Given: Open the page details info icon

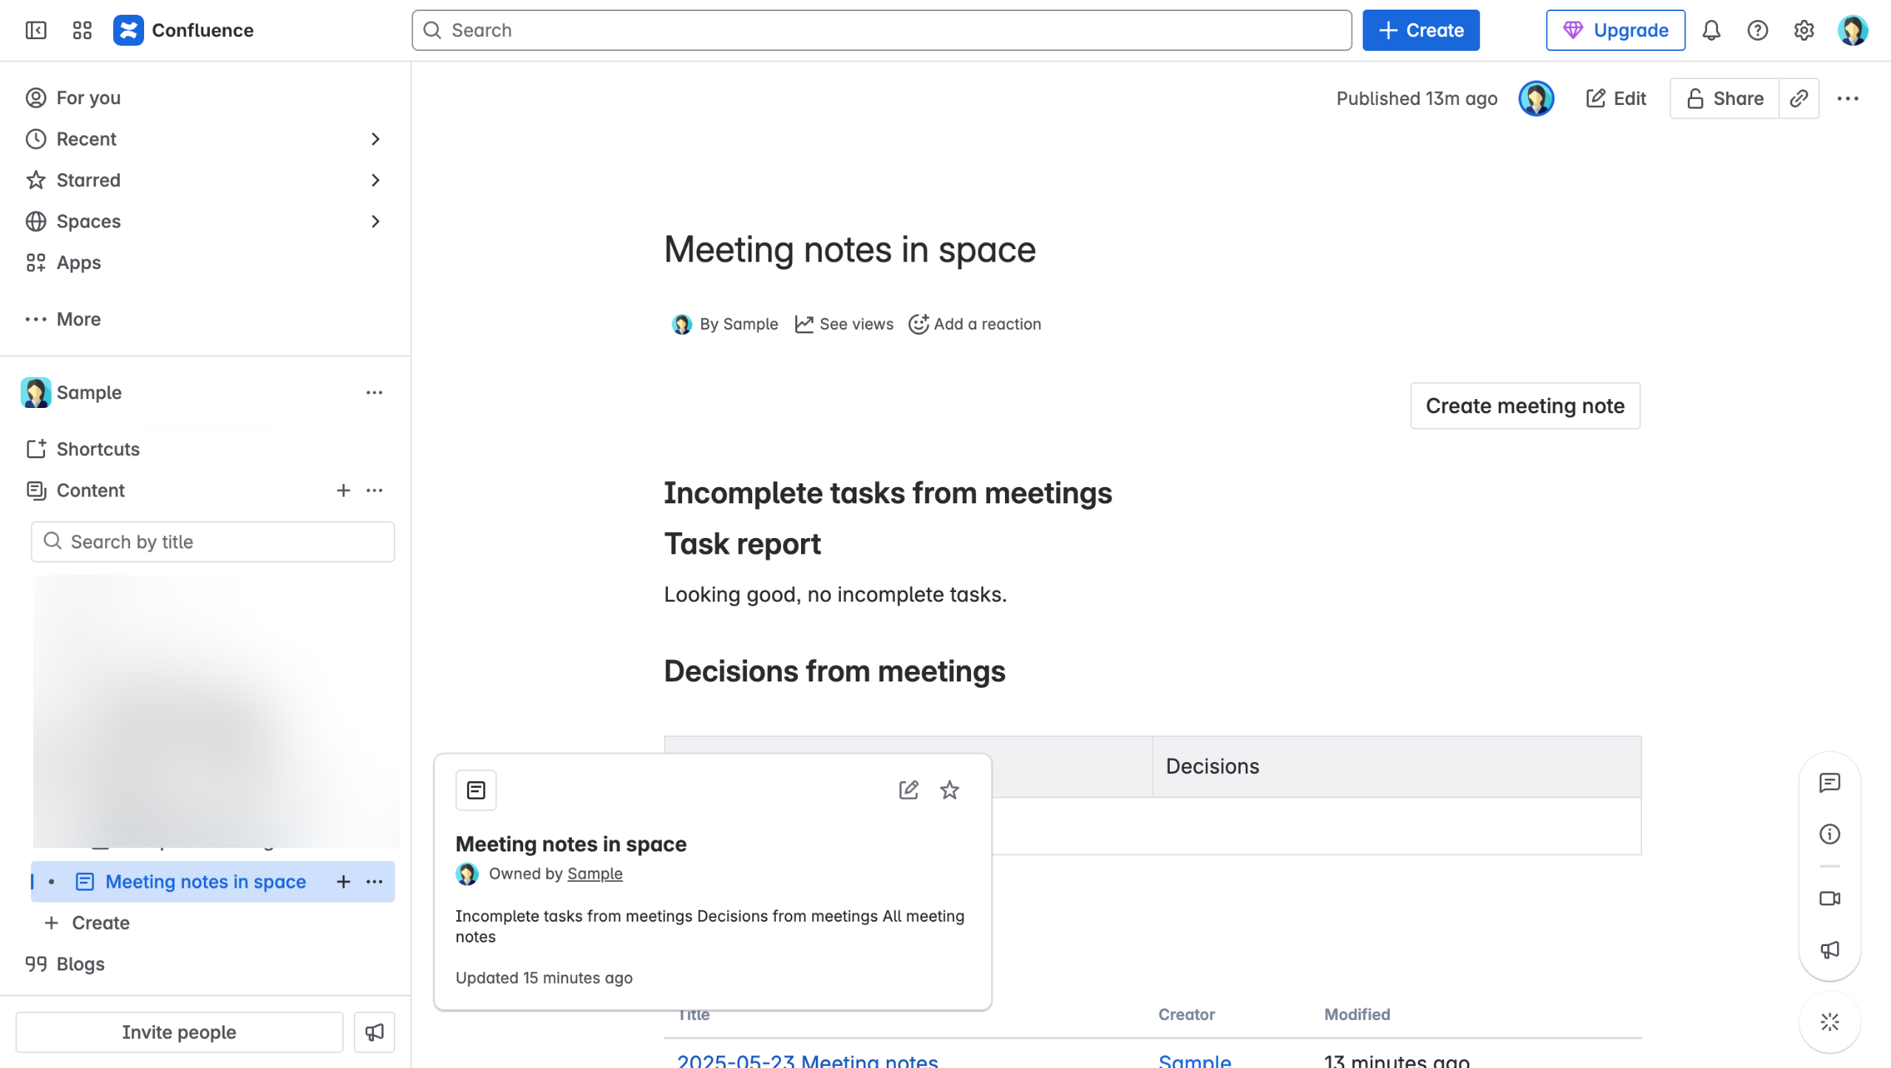Looking at the screenshot, I should [x=1830, y=834].
